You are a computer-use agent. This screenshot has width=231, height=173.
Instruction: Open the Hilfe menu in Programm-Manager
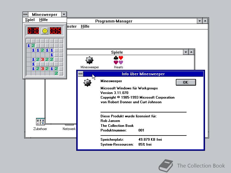[85, 26]
